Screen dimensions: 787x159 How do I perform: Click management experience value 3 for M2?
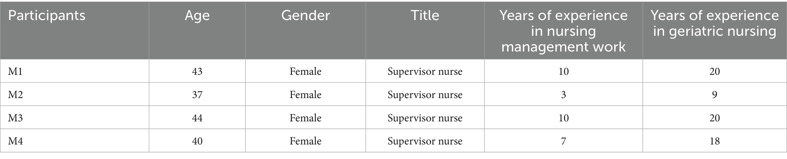coord(563,95)
